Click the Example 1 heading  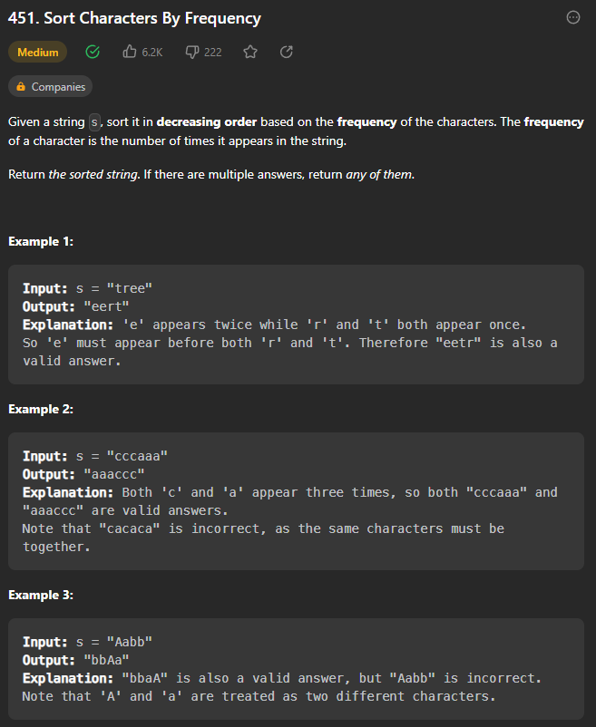coord(41,241)
